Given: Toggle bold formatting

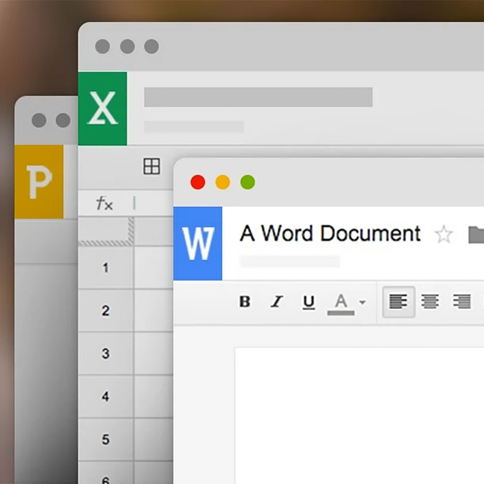Looking at the screenshot, I should coord(245,302).
